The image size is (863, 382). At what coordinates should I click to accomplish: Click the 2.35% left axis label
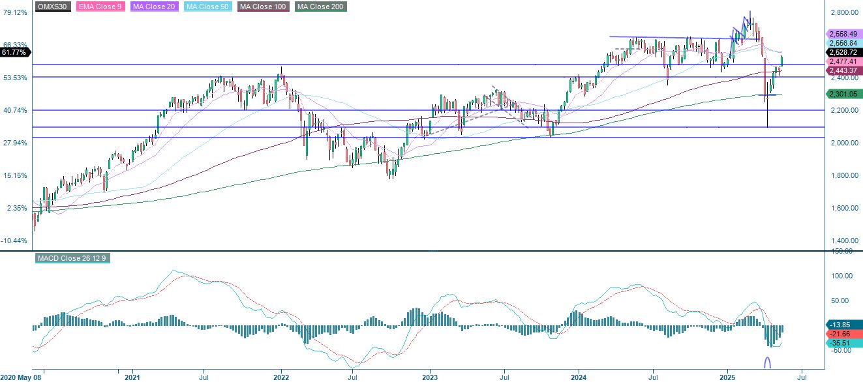[16, 208]
